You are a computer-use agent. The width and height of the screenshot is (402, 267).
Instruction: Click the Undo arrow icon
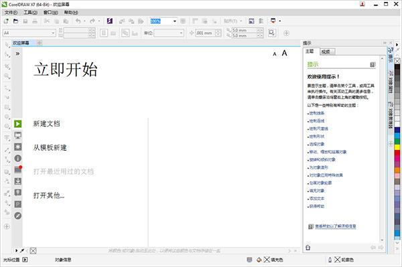click(x=78, y=21)
